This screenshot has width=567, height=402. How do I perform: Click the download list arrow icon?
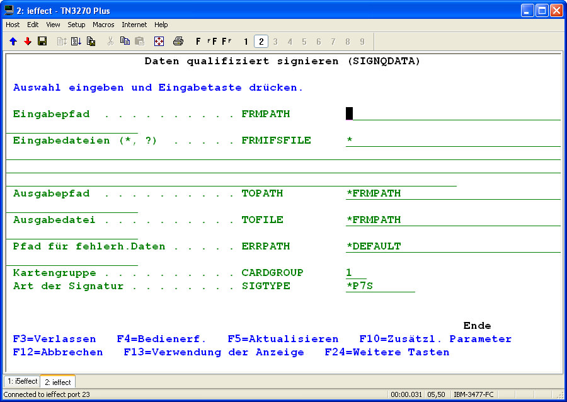(x=76, y=42)
